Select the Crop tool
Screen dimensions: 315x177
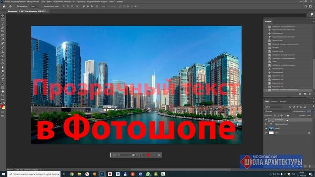[3, 31]
